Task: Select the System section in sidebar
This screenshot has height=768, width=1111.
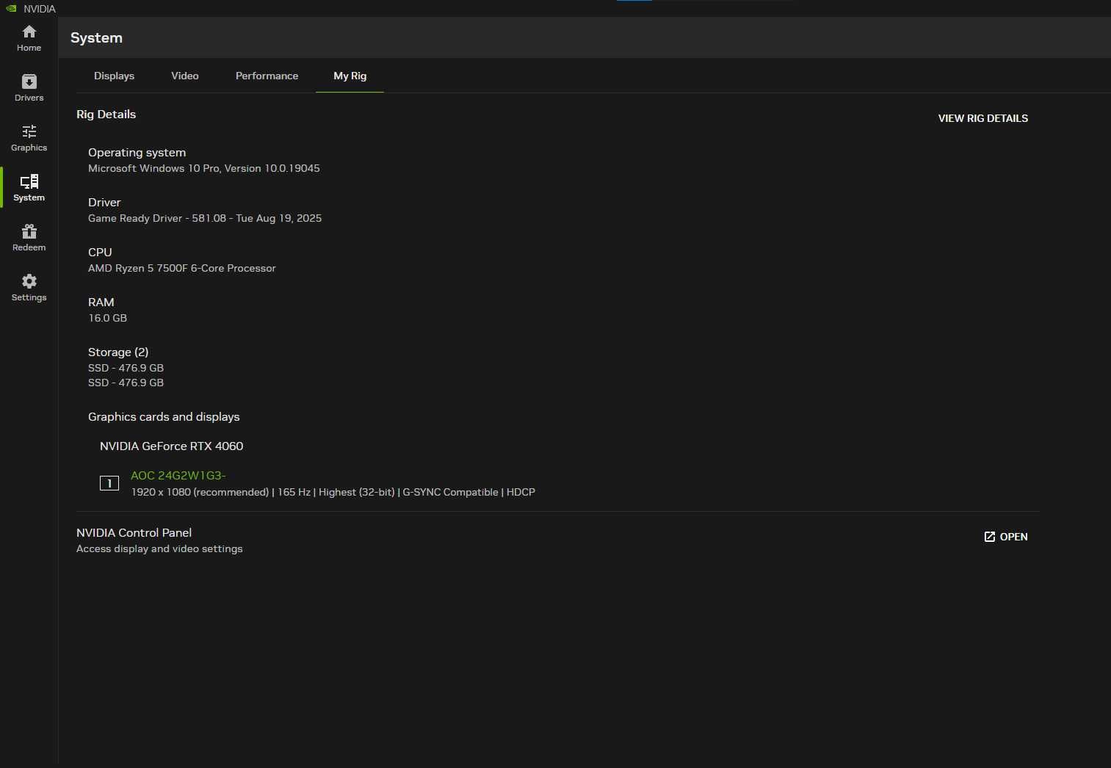Action: pos(29,188)
